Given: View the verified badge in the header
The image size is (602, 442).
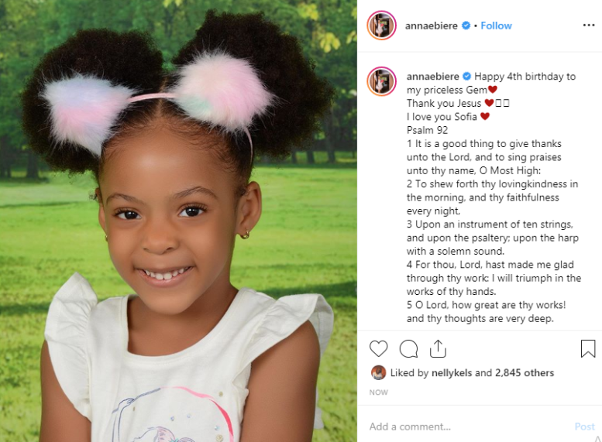Looking at the screenshot, I should [466, 26].
